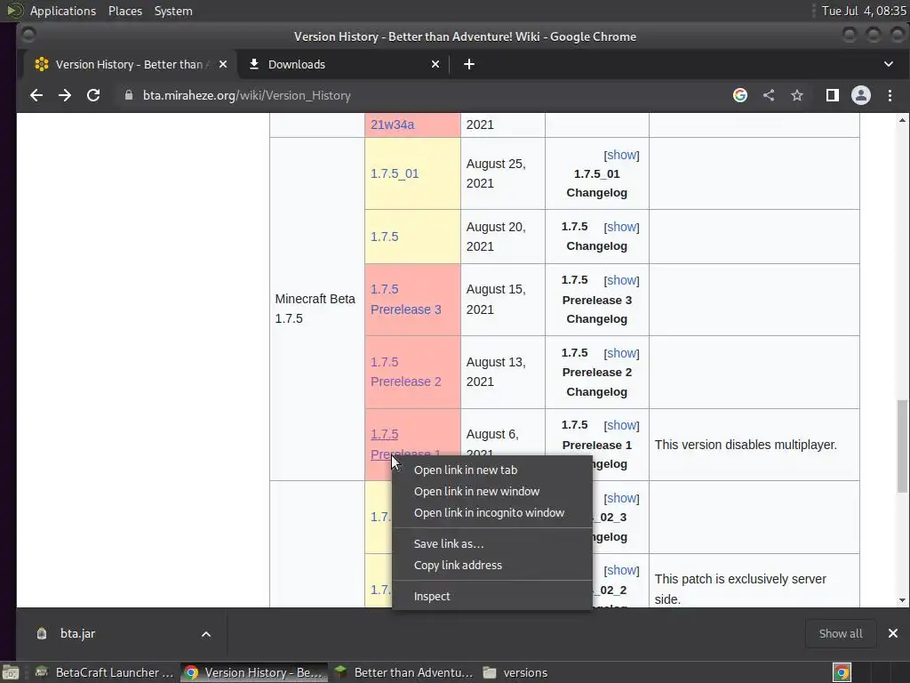
Task: Click the page vertical scrollbar thumb
Action: 902,446
